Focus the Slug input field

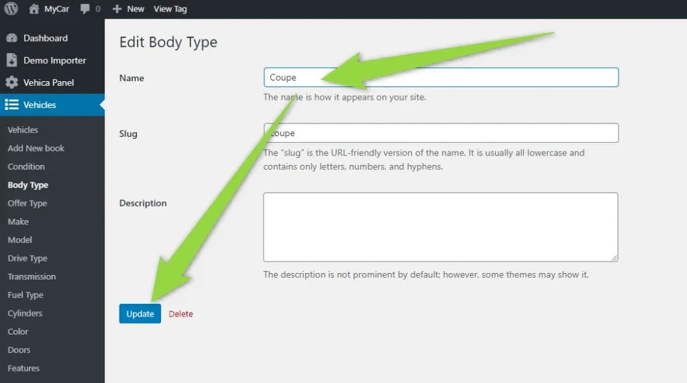[441, 133]
